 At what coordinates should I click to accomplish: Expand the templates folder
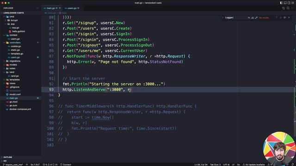20,80
